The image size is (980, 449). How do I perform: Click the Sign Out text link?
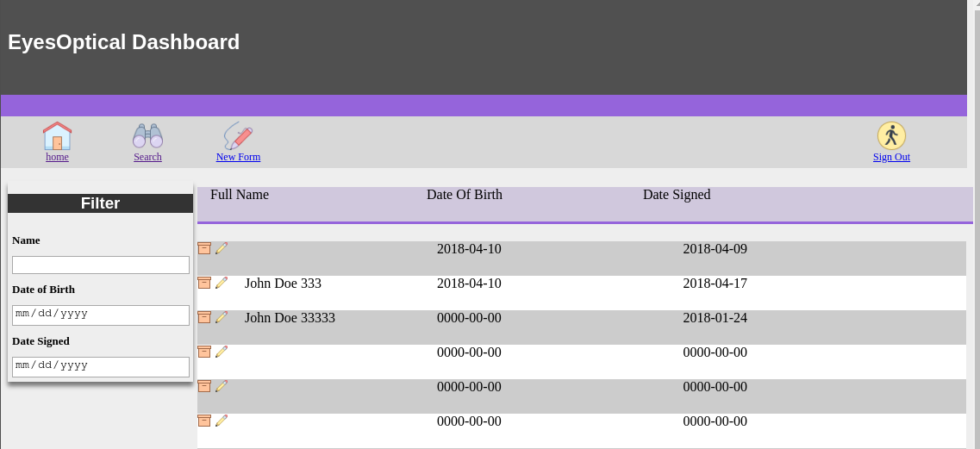pyautogui.click(x=891, y=157)
